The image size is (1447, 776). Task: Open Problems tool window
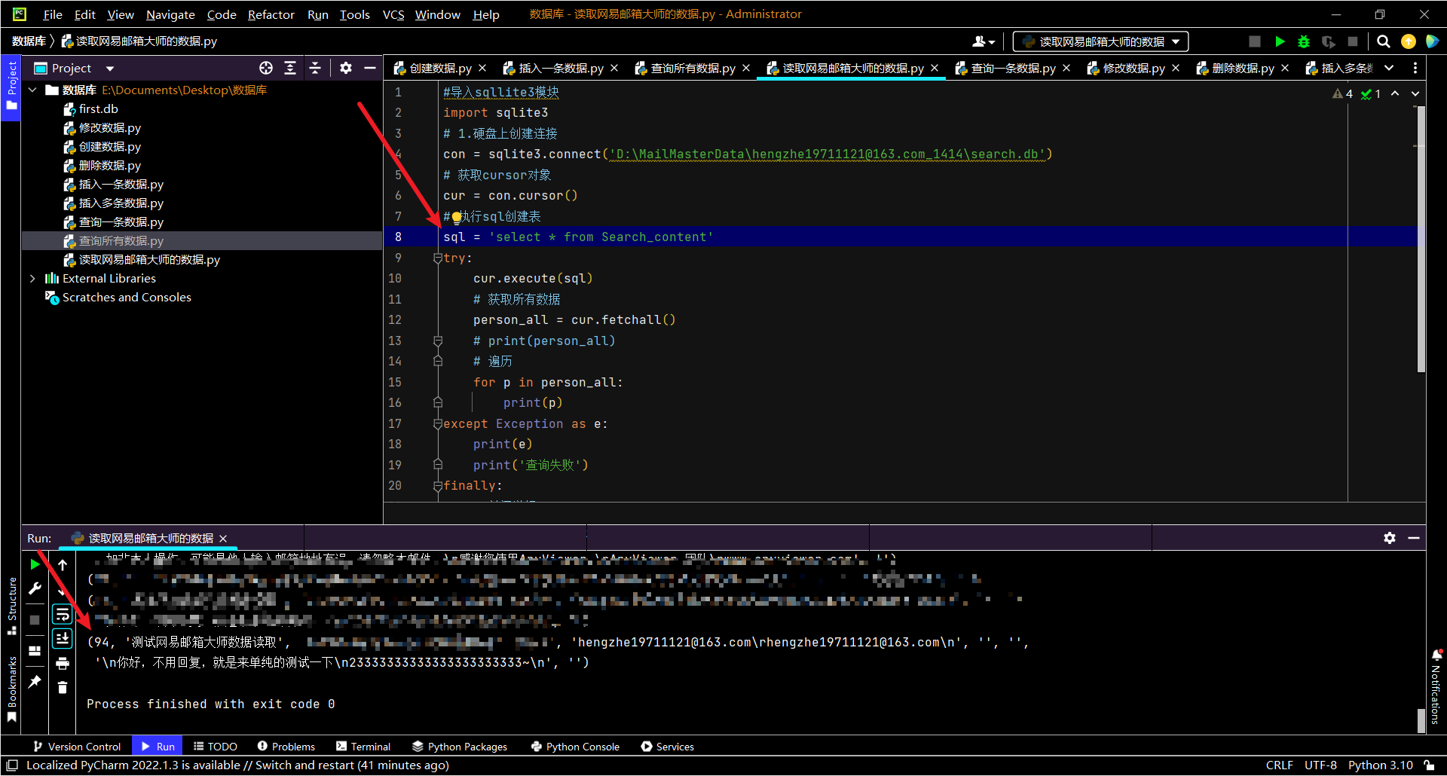pyautogui.click(x=286, y=747)
